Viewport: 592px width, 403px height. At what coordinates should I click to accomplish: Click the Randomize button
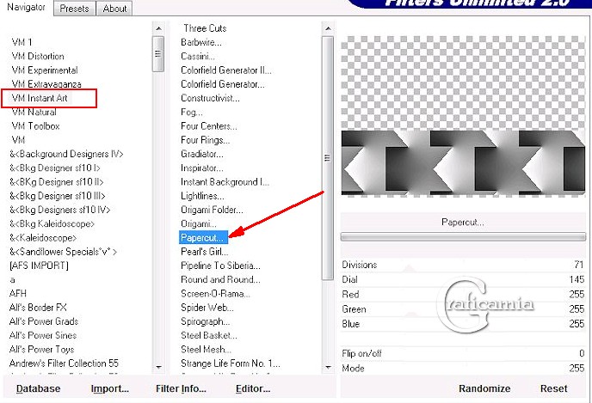484,388
